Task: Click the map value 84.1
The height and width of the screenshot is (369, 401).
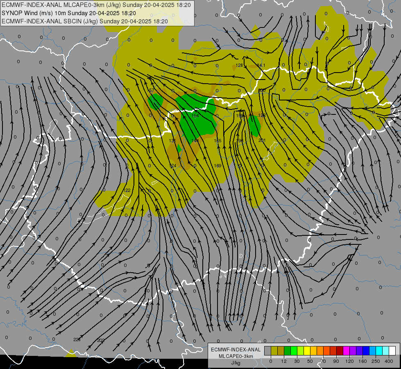Action: (261, 65)
